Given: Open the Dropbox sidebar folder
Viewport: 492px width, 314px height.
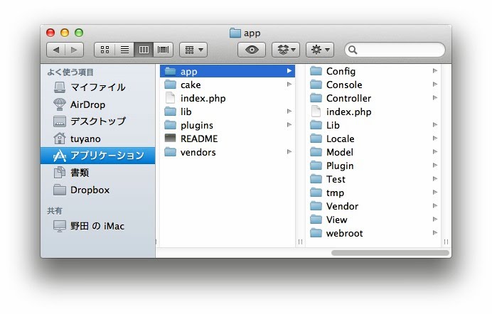Looking at the screenshot, I should [90, 190].
